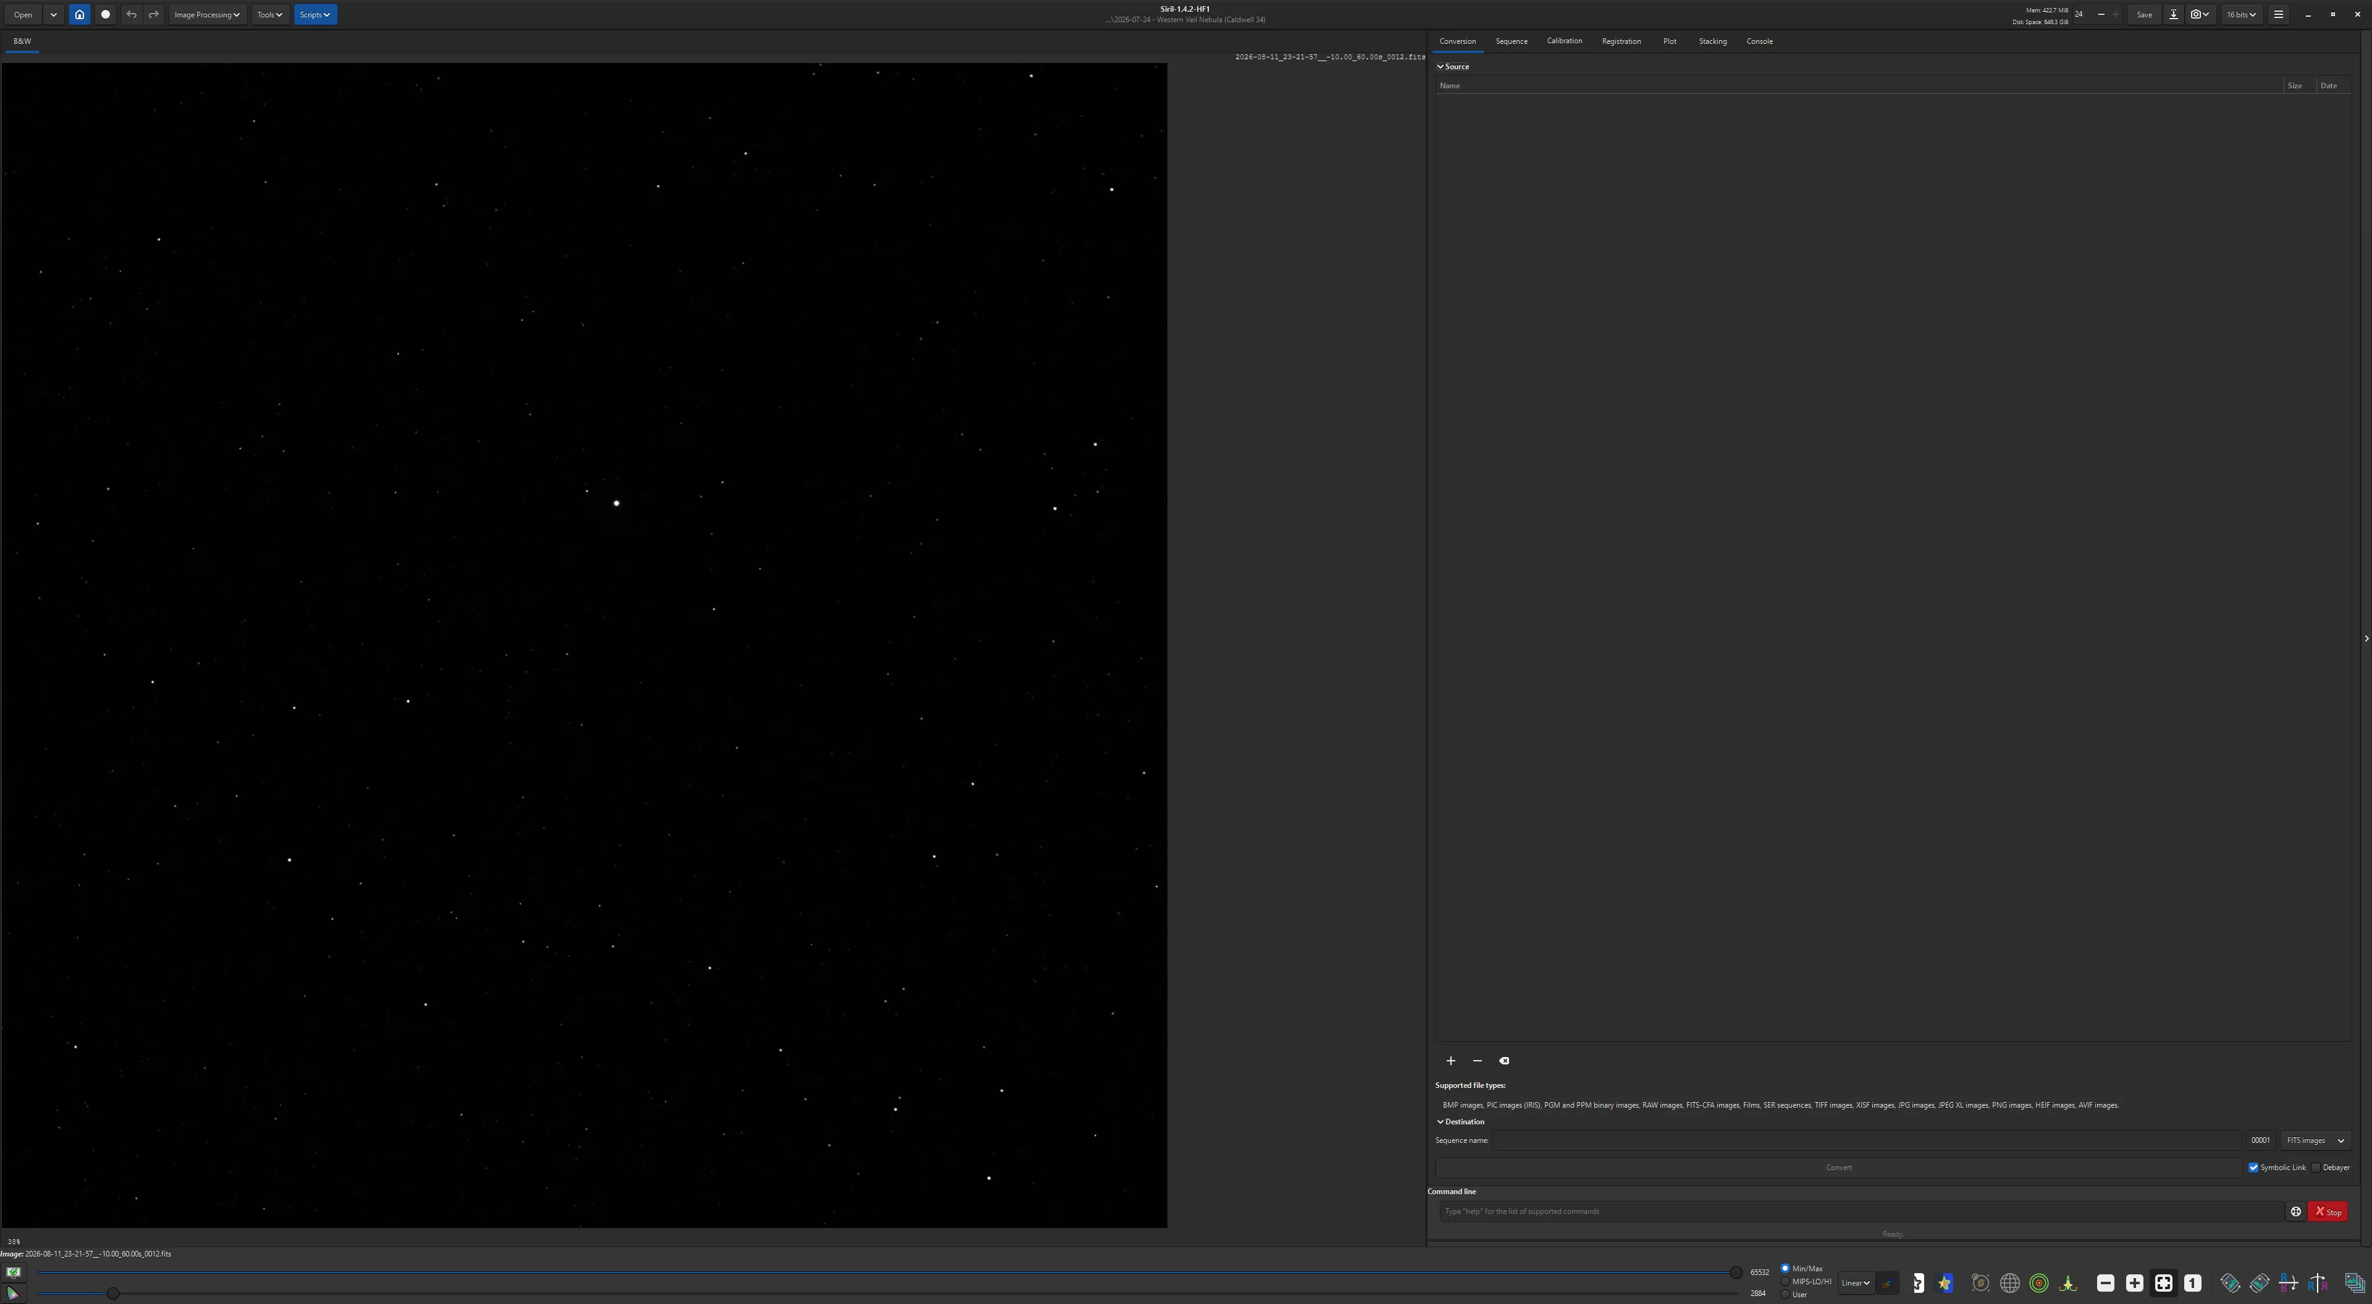Image resolution: width=2372 pixels, height=1304 pixels.
Task: Select the User radio button
Action: point(1794,1295)
